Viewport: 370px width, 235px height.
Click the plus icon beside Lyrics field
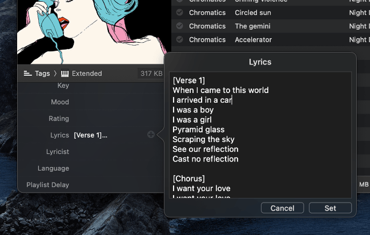(151, 135)
